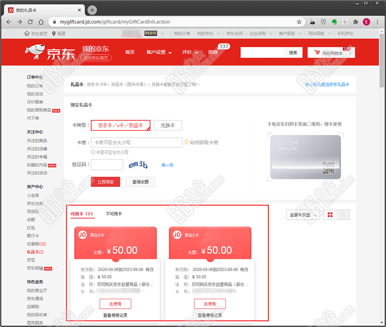386x327 pixels.
Task: Click the 验证码 input field
Action: (x=107, y=165)
